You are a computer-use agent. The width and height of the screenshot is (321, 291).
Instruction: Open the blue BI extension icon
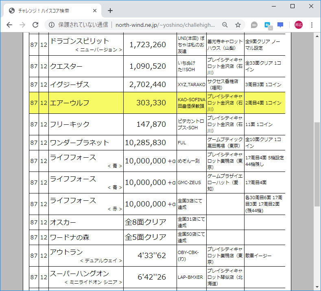point(268,25)
